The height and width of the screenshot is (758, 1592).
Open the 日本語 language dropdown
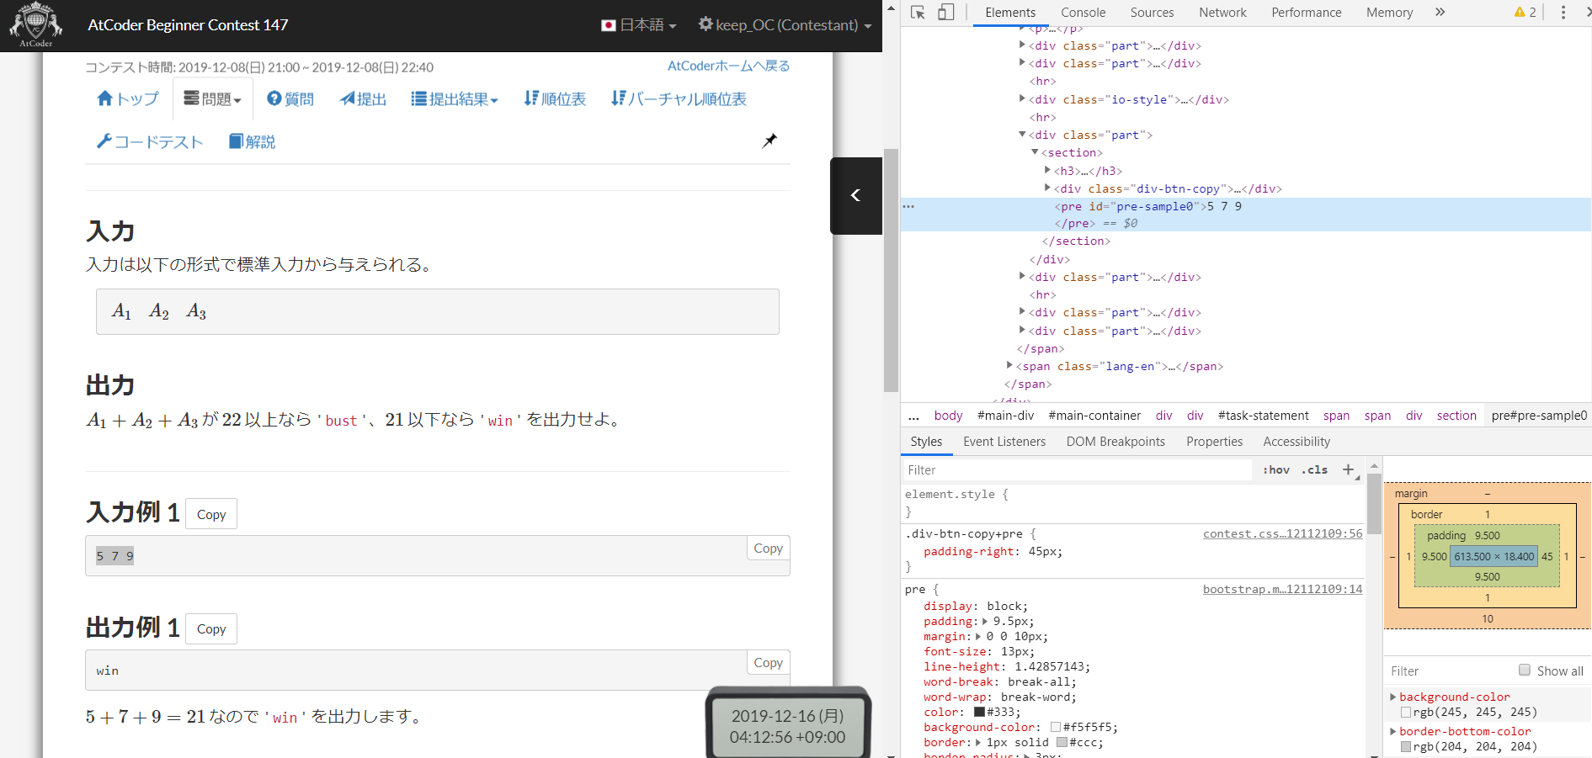point(639,25)
